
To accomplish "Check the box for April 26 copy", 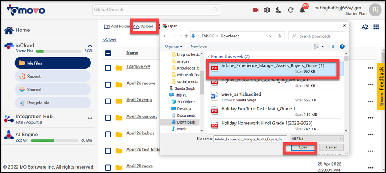I will click(108, 101).
